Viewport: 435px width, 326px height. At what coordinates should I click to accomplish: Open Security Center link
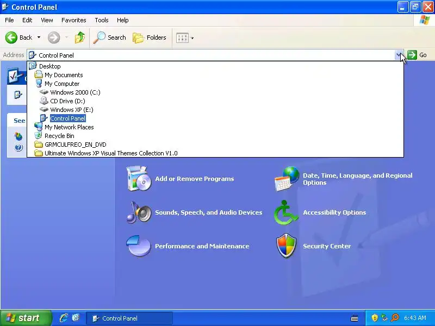click(x=327, y=246)
